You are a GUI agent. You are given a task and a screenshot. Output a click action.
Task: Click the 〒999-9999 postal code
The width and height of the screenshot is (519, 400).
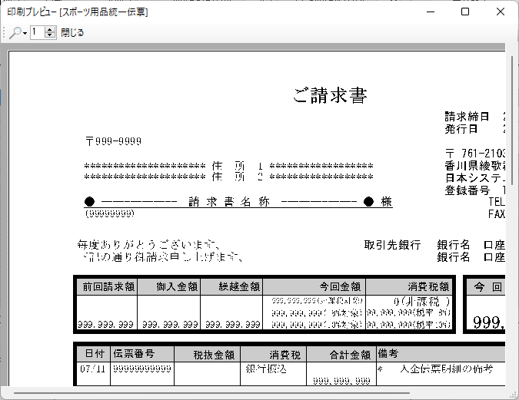pos(114,141)
